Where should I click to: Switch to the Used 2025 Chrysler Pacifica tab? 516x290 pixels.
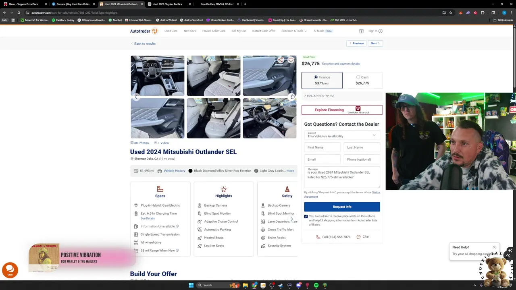169,4
